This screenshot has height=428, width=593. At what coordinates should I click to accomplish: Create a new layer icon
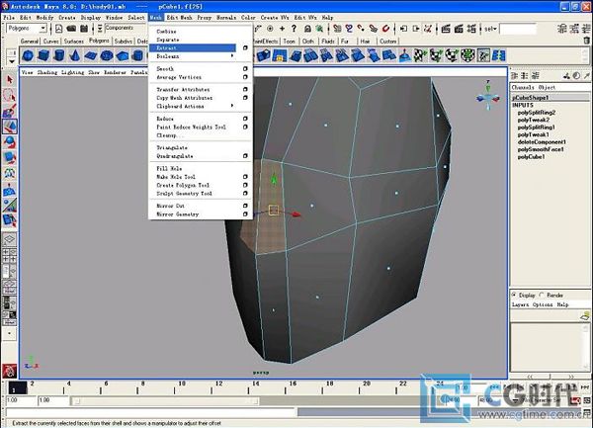(x=585, y=315)
